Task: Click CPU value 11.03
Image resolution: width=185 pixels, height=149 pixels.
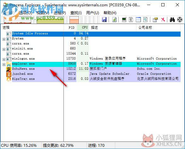Action: (x=84, y=69)
